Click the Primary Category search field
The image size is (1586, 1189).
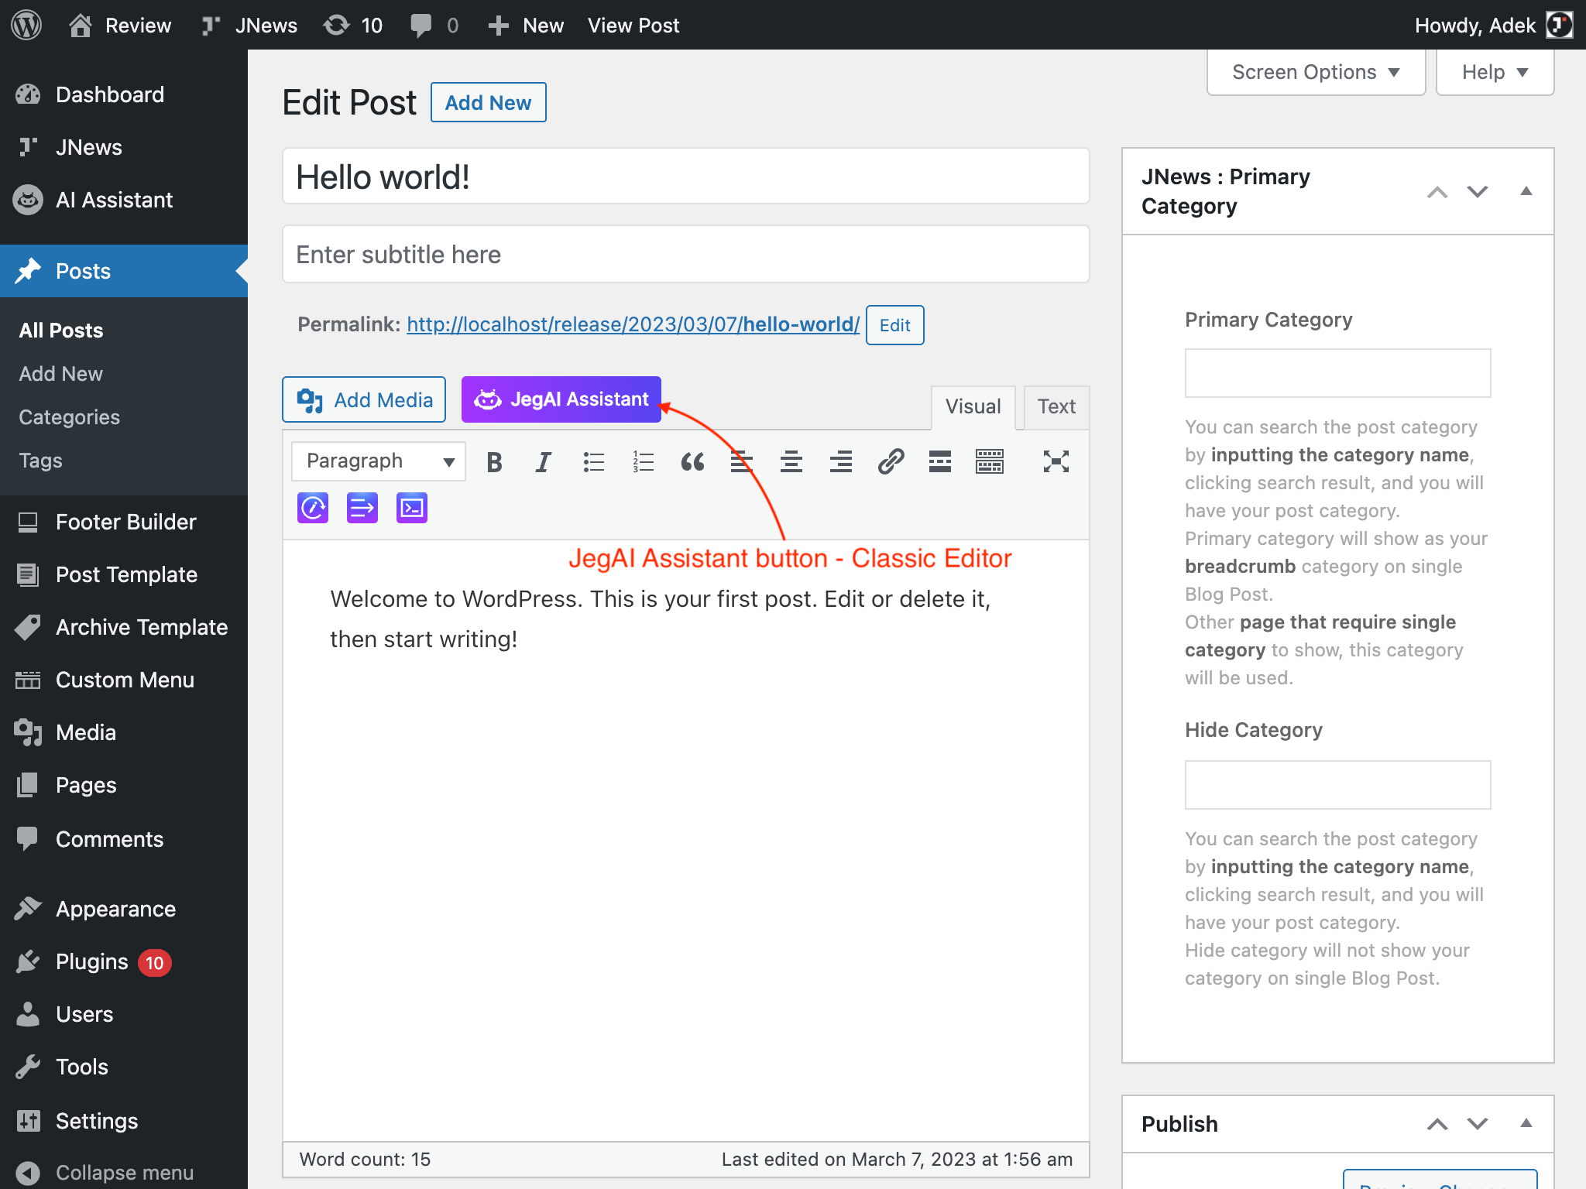[1337, 373]
